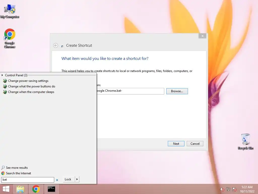Viewport: 258px width, 194px height.
Task: Click the start menu search field
Action: coord(28,180)
